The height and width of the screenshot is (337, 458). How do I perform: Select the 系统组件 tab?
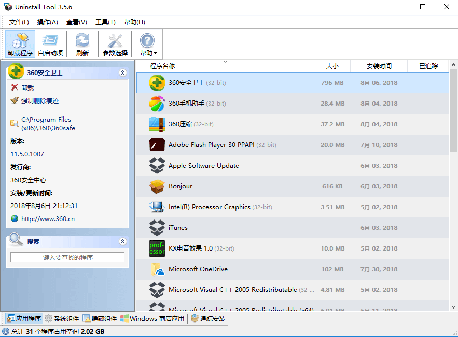pos(62,319)
